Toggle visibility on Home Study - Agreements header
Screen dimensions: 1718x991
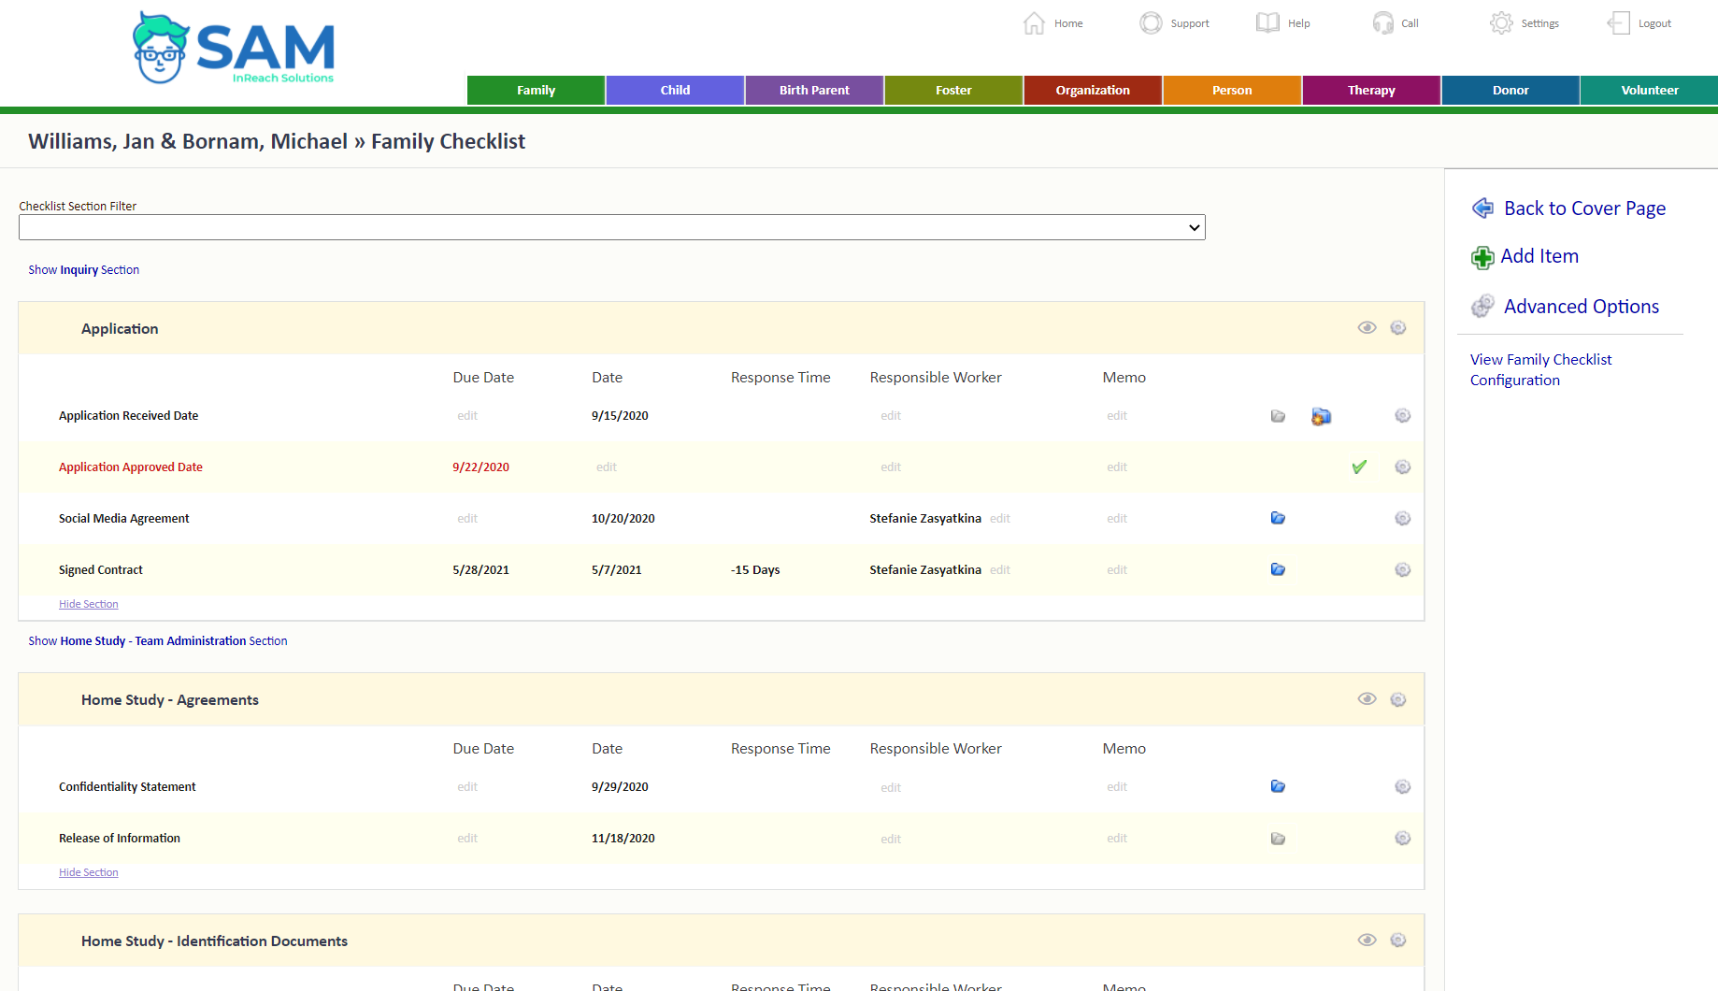click(1367, 698)
